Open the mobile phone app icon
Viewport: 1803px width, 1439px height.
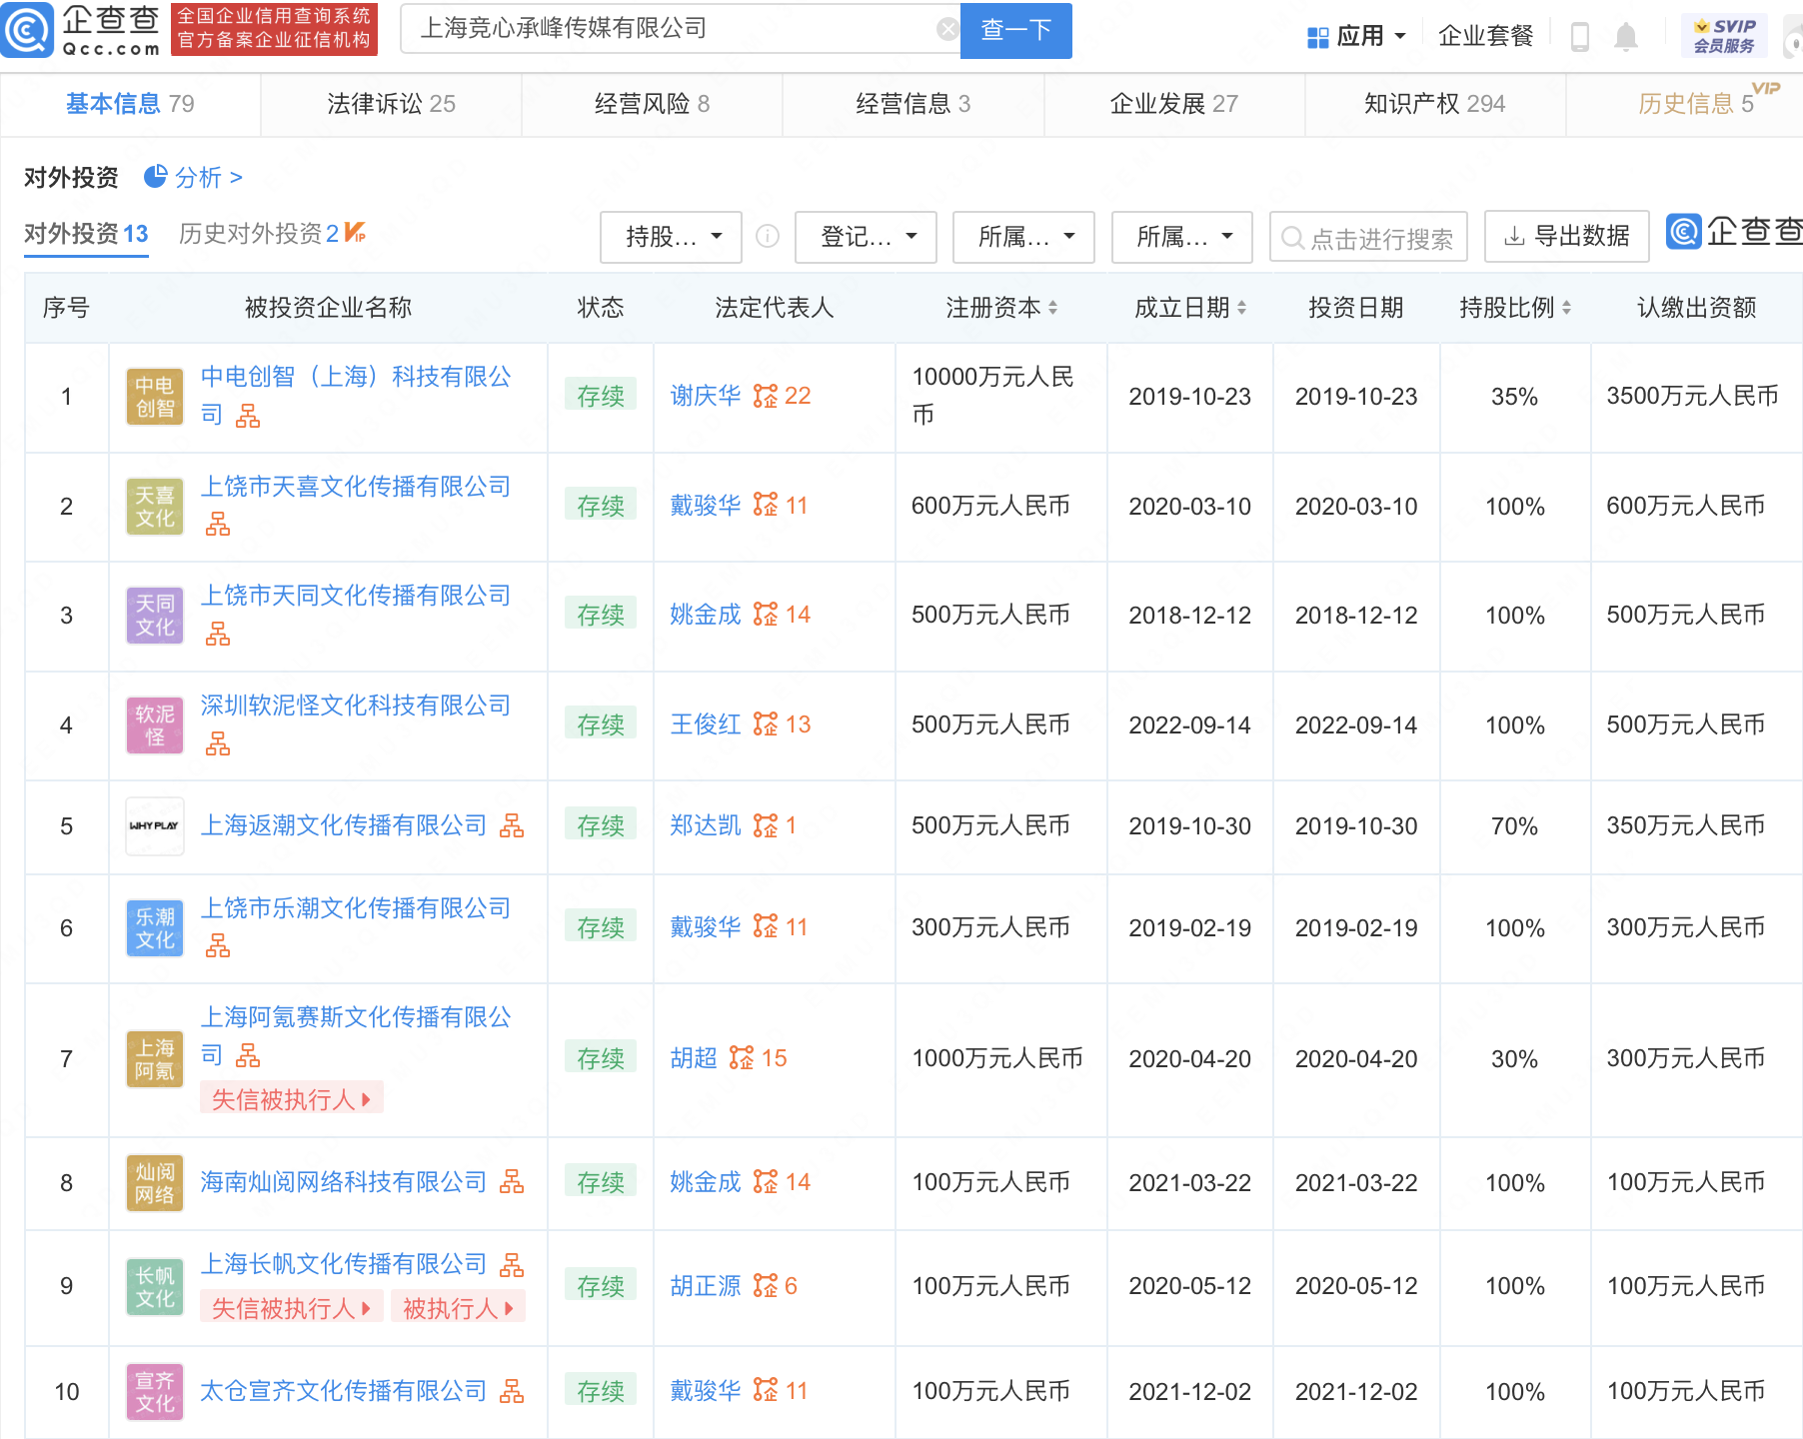click(x=1580, y=37)
